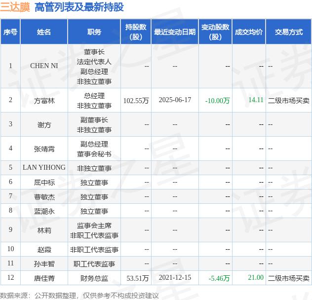Click 非职工代表监事 in 赵霞's row
This screenshot has height=300, width=312.
pyautogui.click(x=94, y=250)
